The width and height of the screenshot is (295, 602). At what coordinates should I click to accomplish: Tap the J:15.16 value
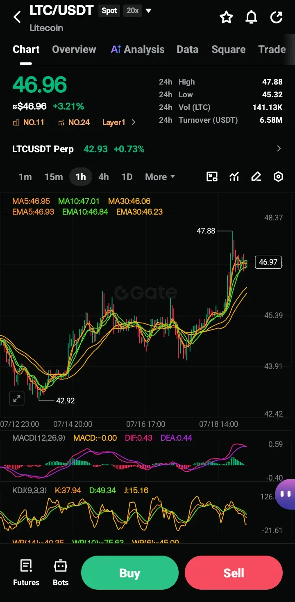click(136, 490)
